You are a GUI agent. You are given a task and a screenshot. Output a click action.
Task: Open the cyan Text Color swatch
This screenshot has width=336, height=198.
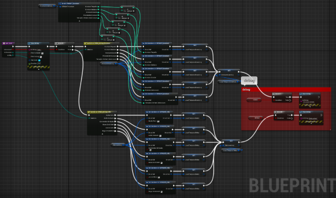click(x=39, y=60)
